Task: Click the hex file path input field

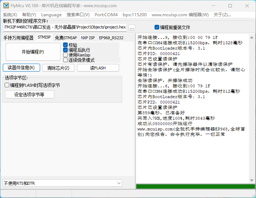Action: coord(65,27)
